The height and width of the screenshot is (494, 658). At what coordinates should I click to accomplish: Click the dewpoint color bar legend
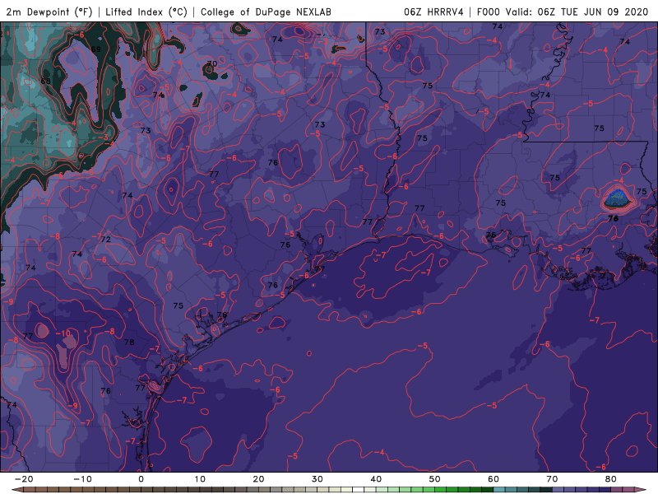[329, 490]
